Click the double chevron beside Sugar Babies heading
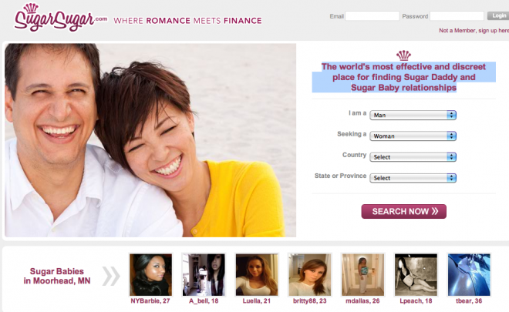This screenshot has height=312, width=509. [111, 276]
